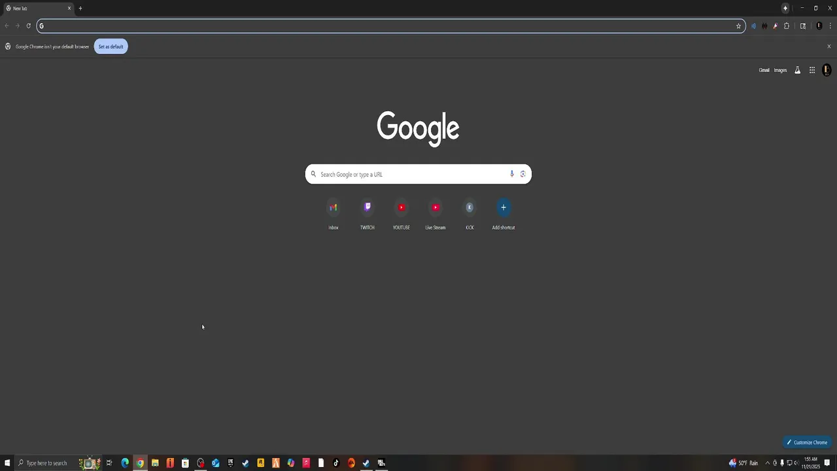Image resolution: width=837 pixels, height=471 pixels.
Task: Open the YOUTUBE shortcut
Action: click(x=401, y=215)
